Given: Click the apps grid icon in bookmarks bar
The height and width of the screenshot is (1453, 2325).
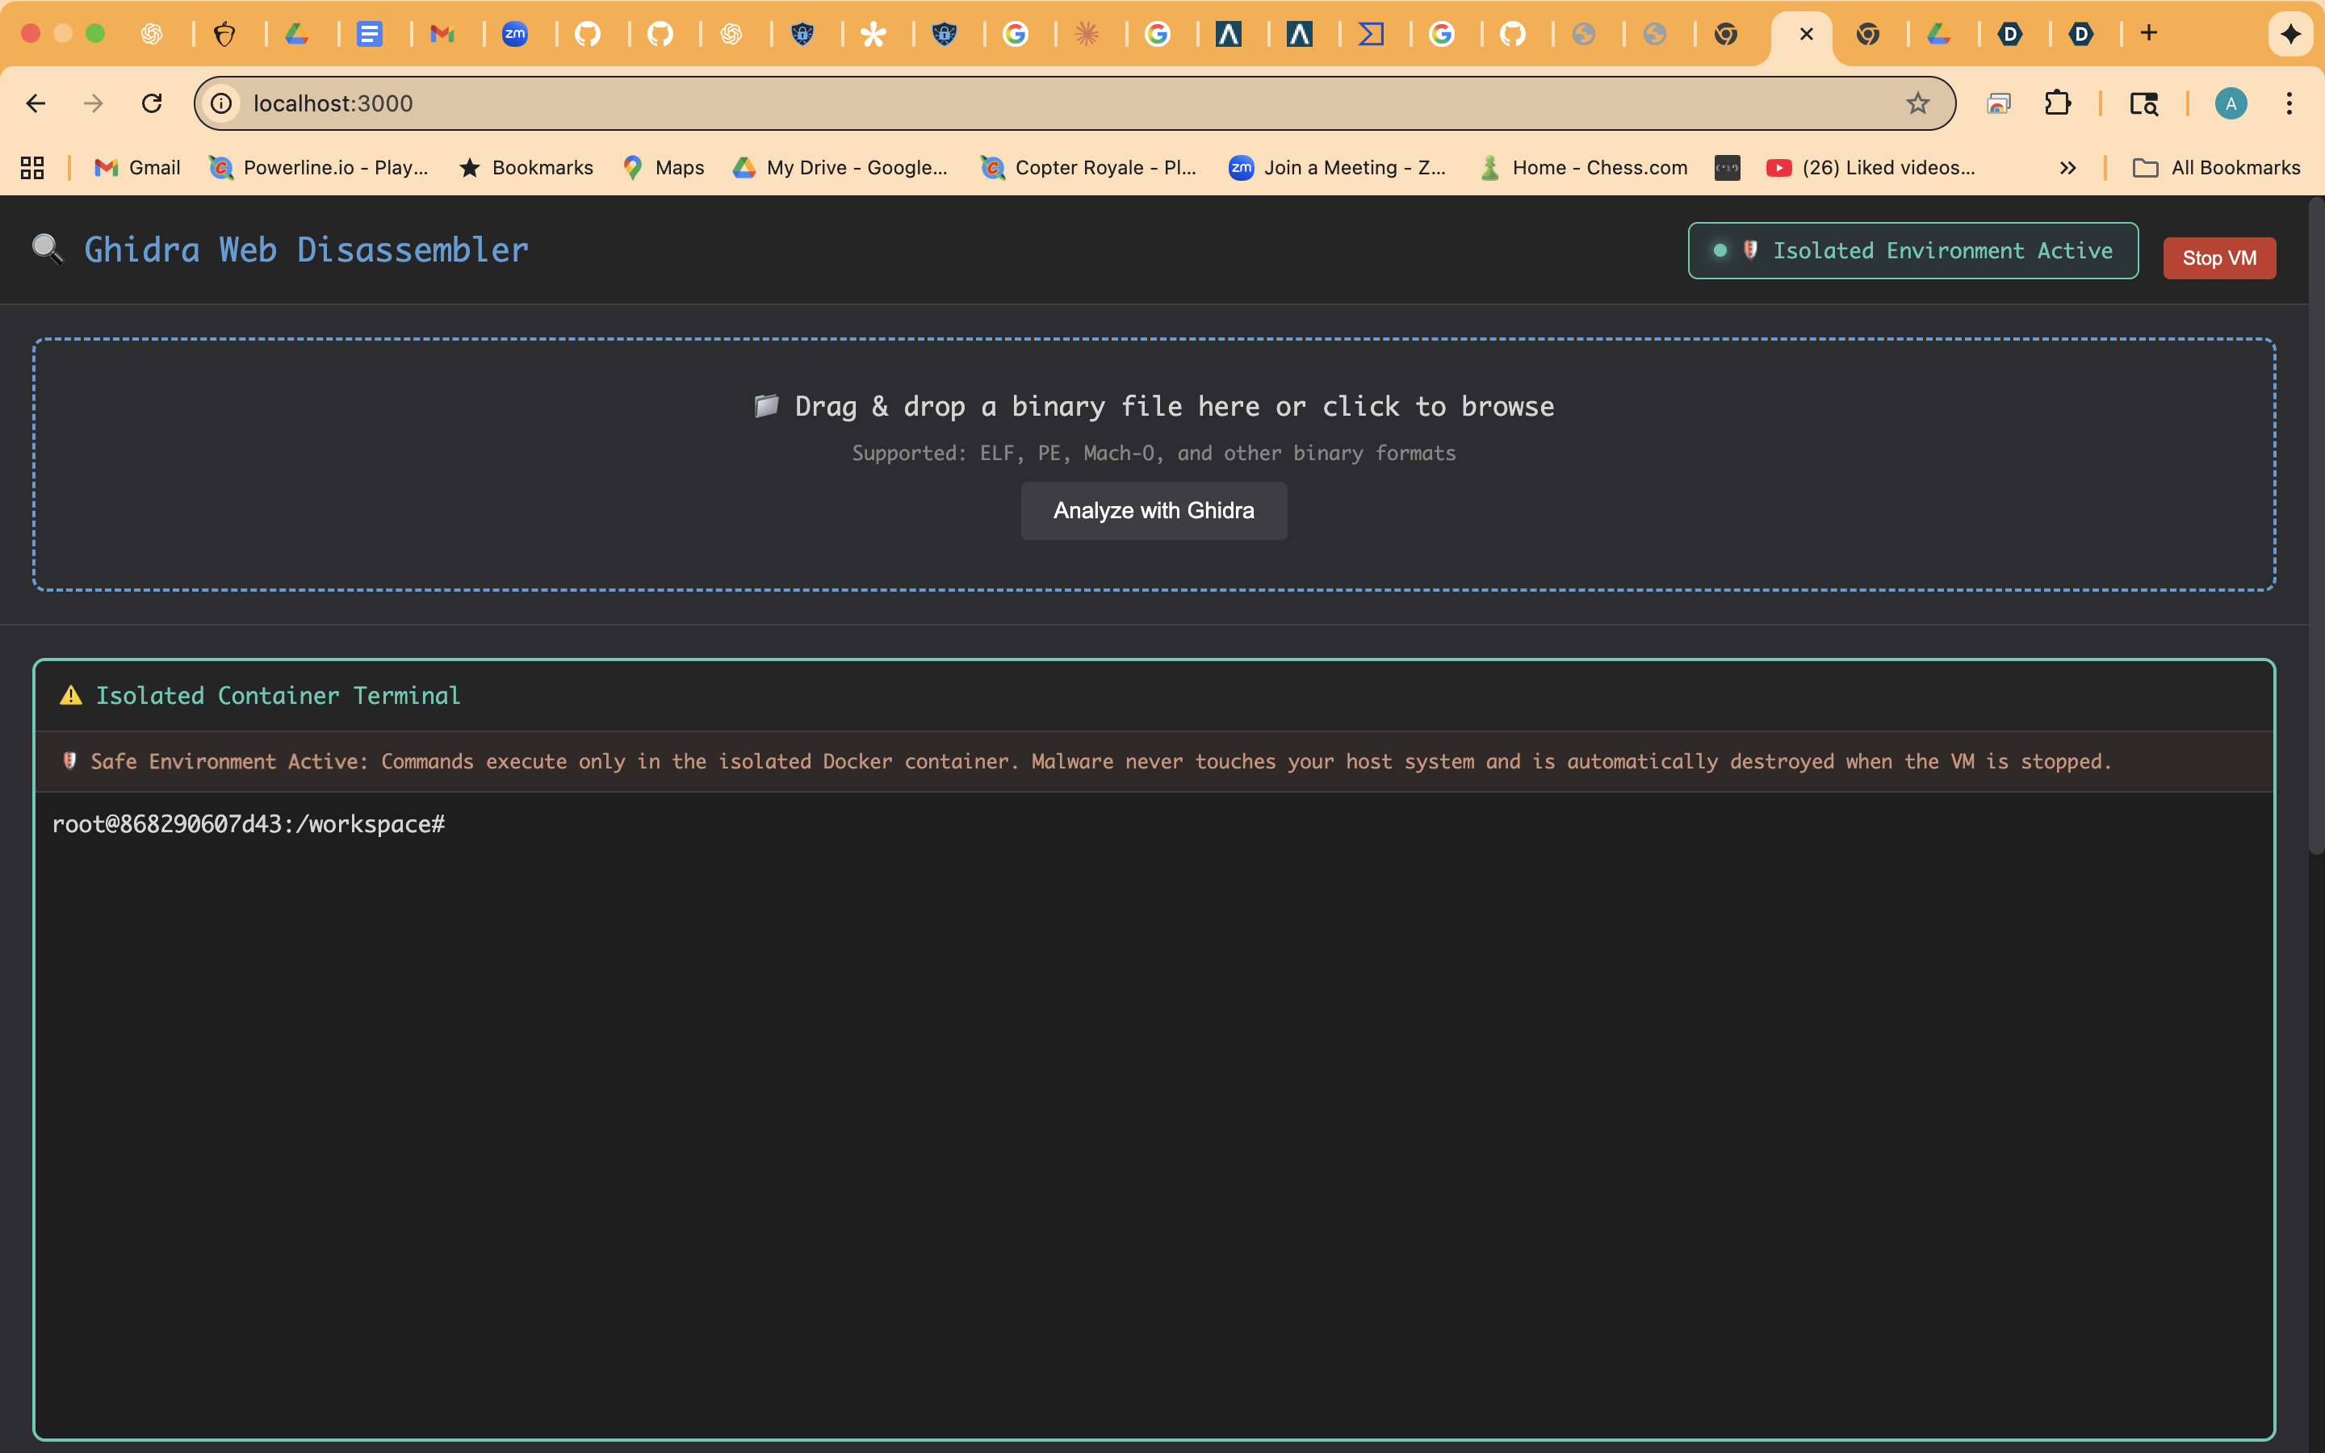Looking at the screenshot, I should 32,168.
